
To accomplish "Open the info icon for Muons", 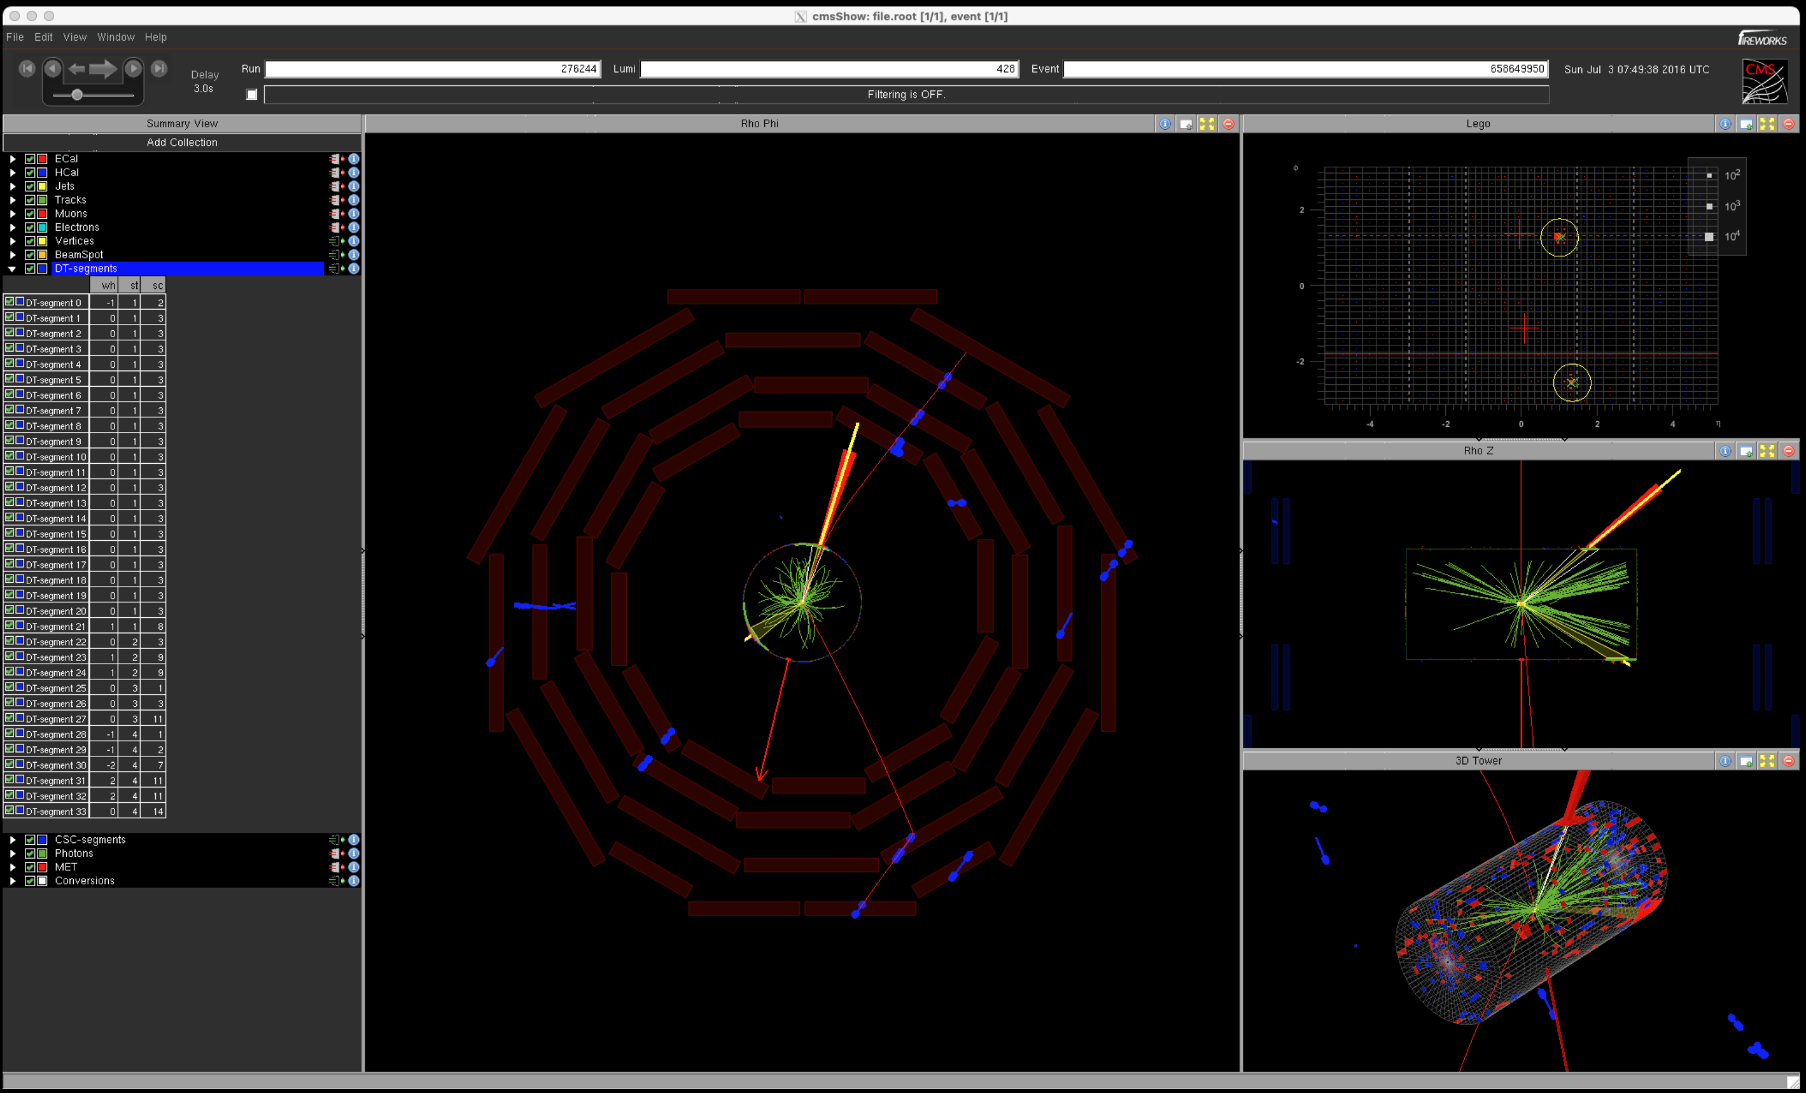I will tap(354, 214).
